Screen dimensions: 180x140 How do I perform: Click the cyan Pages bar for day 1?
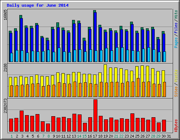(x=12, y=57)
